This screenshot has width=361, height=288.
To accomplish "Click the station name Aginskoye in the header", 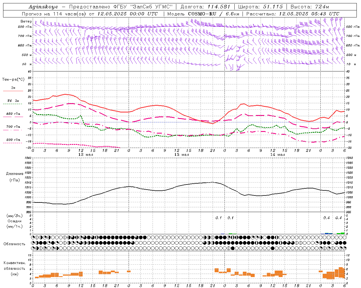I will point(43,7).
